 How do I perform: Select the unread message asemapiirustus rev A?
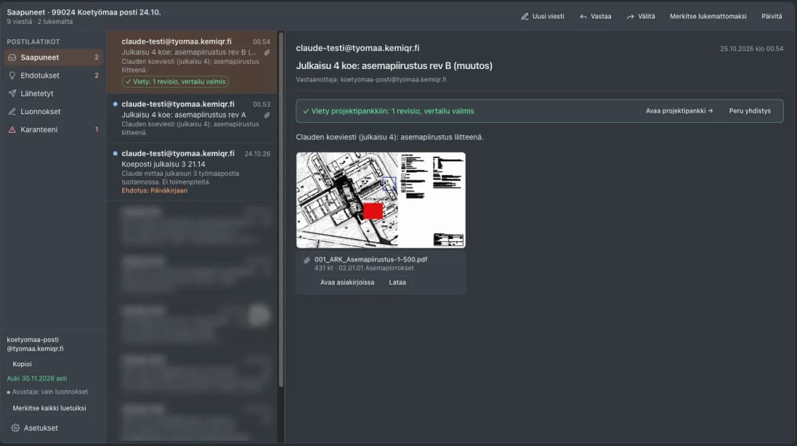192,119
